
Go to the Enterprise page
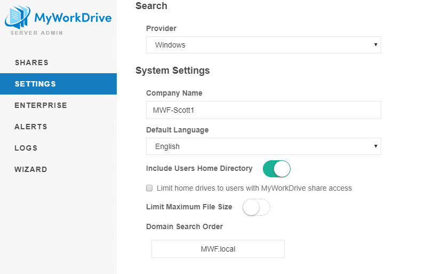tap(41, 105)
